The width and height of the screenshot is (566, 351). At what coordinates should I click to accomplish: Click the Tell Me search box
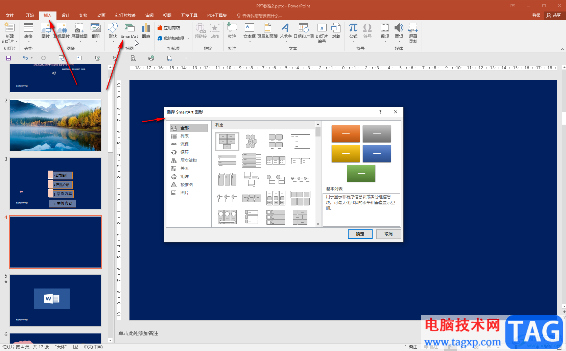point(260,16)
